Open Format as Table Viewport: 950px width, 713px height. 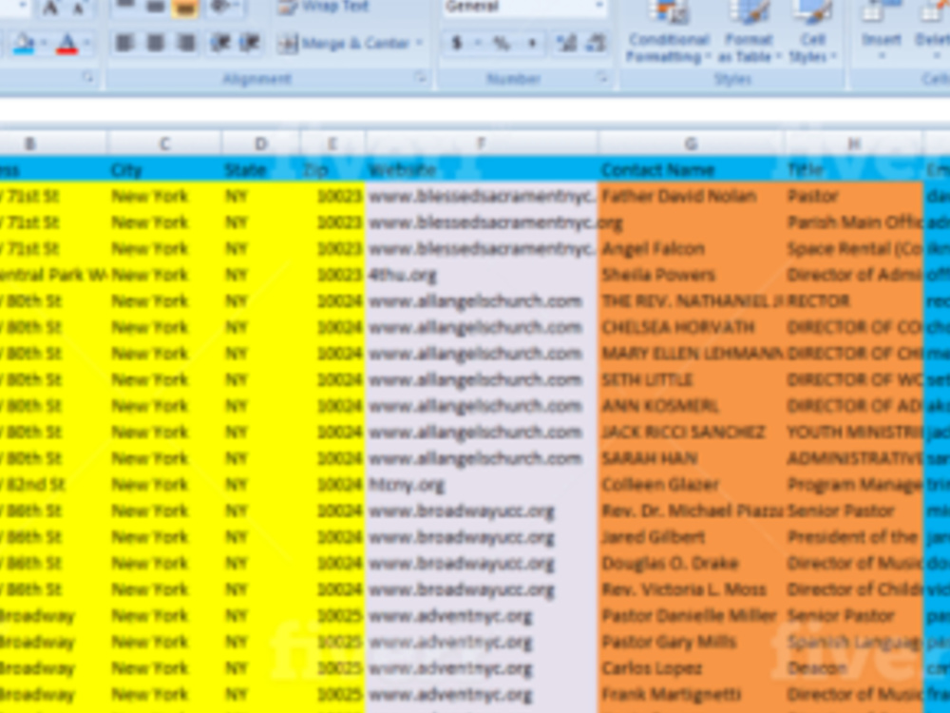(749, 31)
